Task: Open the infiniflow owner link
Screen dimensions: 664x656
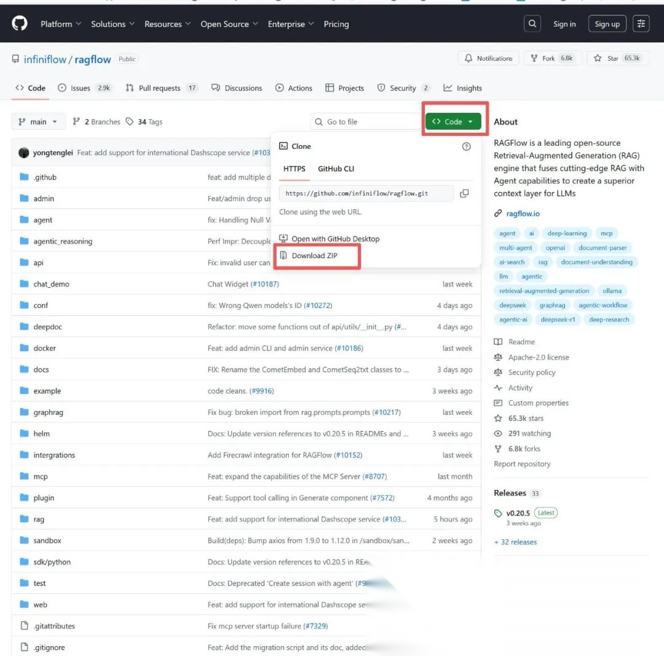Action: coord(45,59)
